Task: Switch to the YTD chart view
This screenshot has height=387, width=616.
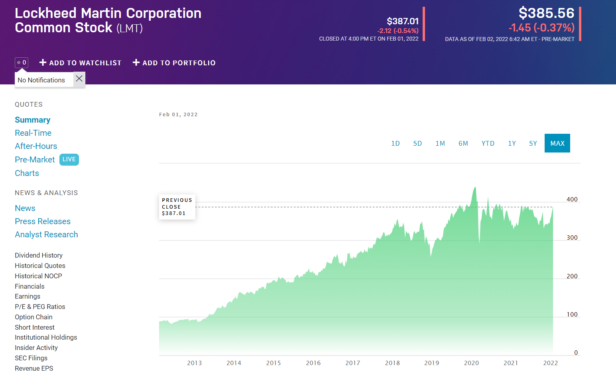Action: (x=488, y=143)
